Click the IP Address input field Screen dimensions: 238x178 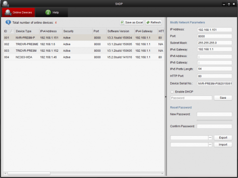215,30
